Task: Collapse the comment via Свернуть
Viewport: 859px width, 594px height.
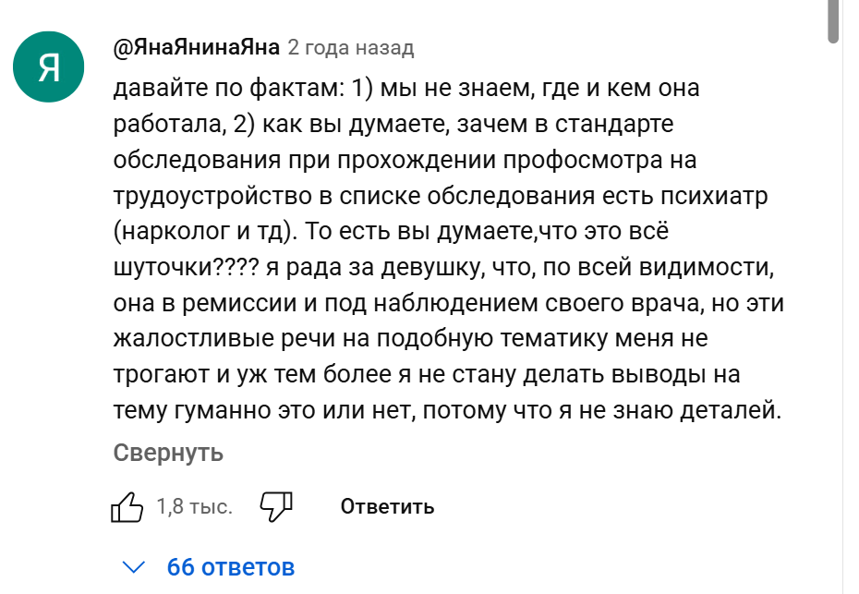Action: pos(168,454)
